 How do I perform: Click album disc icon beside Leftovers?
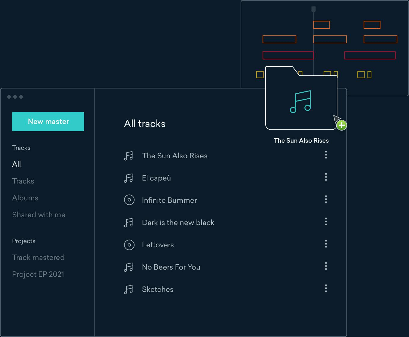(129, 245)
